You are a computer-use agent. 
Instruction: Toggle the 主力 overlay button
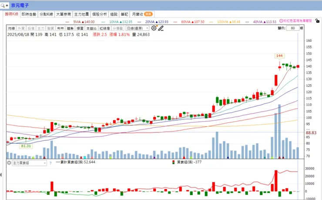click(x=41, y=28)
